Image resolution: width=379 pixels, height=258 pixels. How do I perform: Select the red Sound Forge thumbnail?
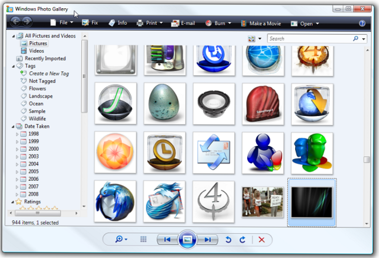coord(263,104)
